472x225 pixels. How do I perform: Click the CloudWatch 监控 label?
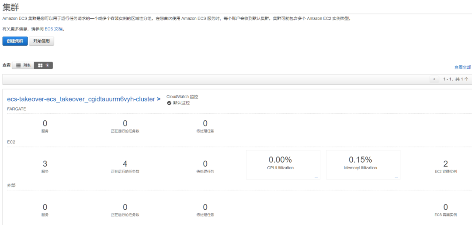[182, 97]
